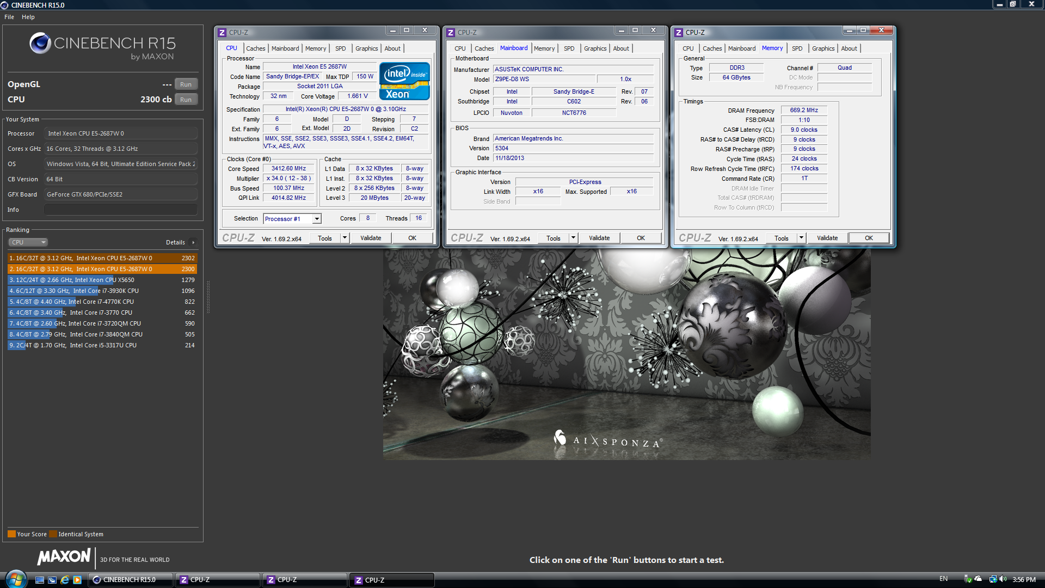Expand ranking Details arrow
This screenshot has height=588, width=1045.
(x=193, y=242)
